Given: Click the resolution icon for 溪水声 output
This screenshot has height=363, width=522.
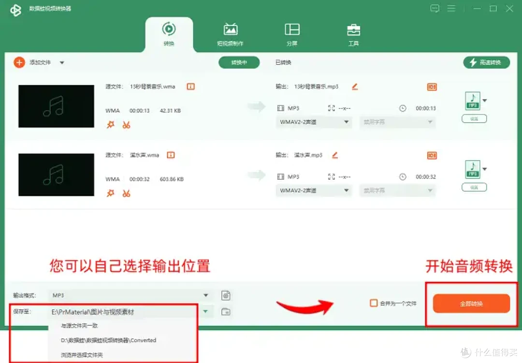Looking at the screenshot, I should pos(331,176).
